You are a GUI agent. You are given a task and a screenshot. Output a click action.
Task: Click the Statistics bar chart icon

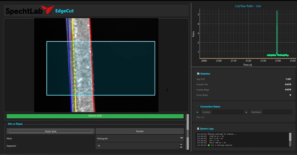click(198, 74)
